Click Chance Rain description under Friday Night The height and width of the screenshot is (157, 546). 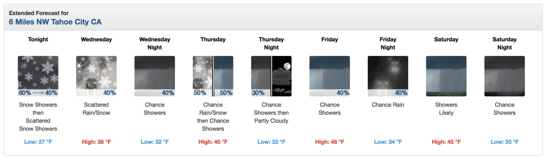click(x=388, y=105)
